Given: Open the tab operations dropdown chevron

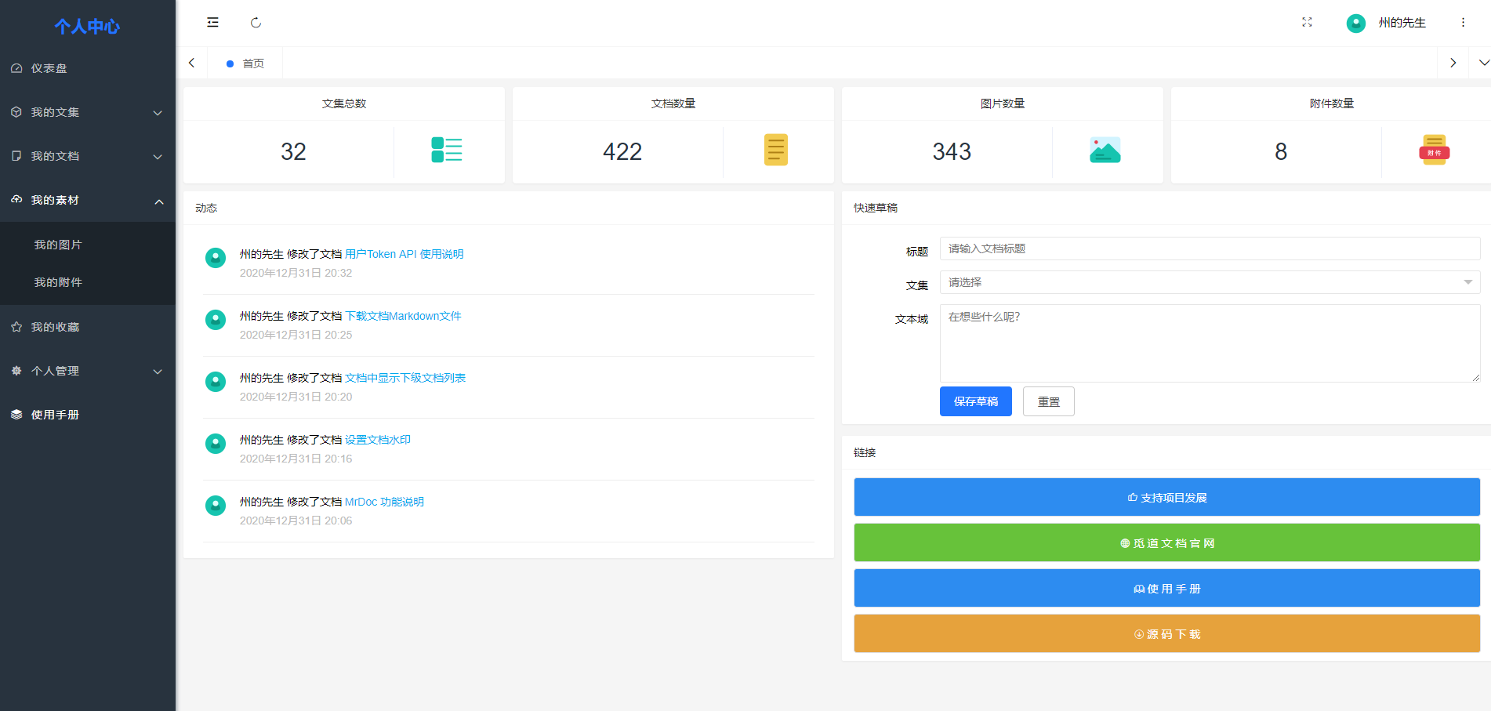Looking at the screenshot, I should [1484, 63].
